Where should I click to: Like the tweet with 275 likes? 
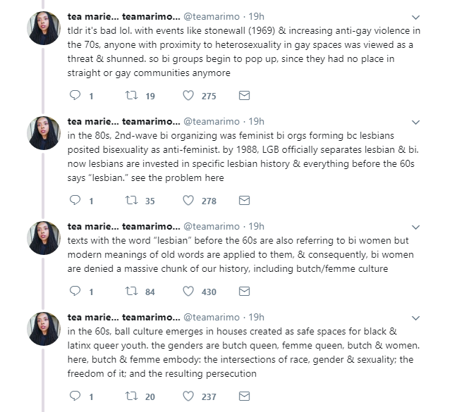point(188,95)
